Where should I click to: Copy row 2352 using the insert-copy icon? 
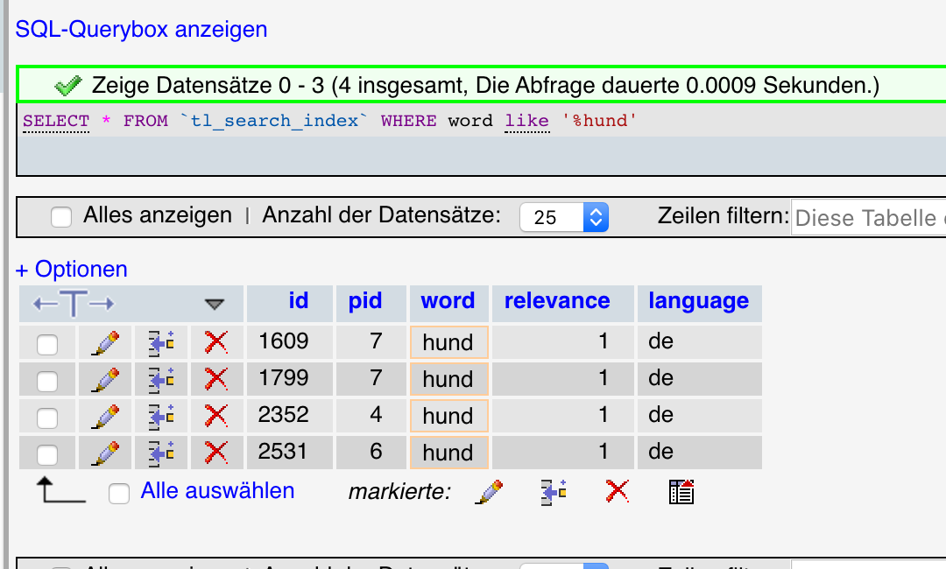point(160,415)
